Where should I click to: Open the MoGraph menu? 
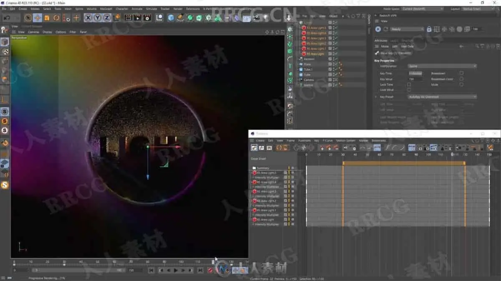tap(105, 9)
